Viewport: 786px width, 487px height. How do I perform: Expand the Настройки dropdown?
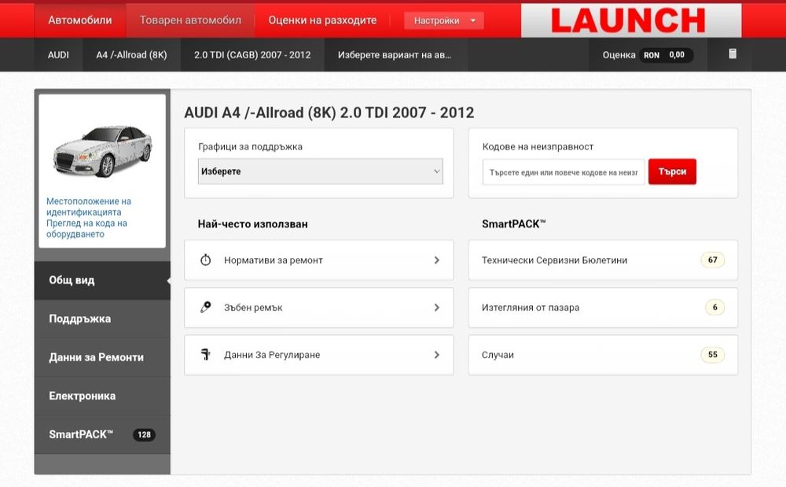click(443, 20)
